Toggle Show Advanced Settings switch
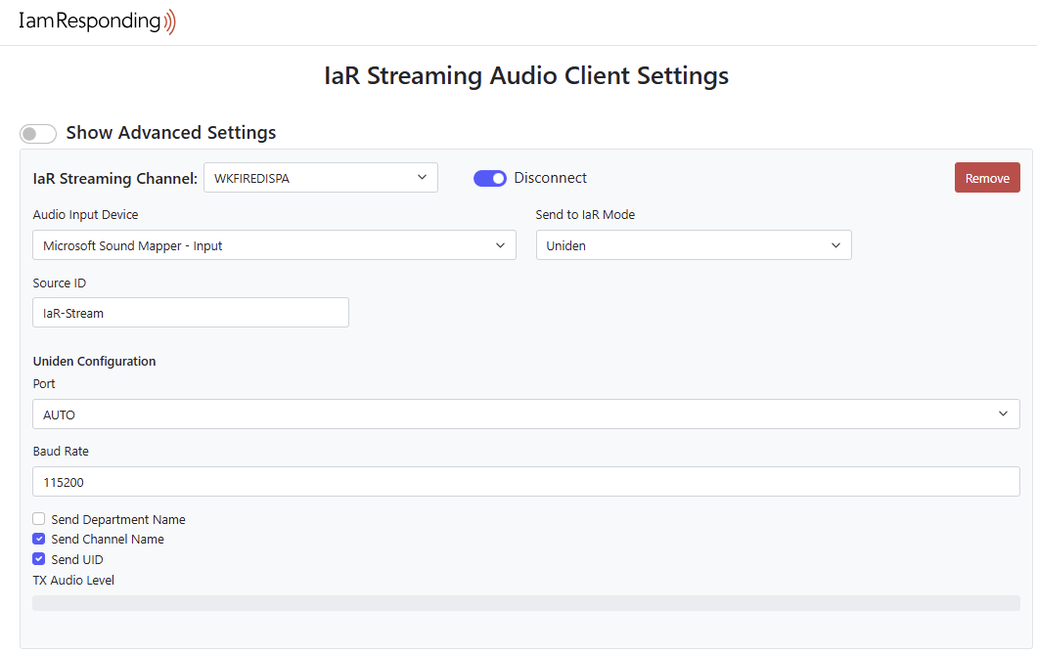Viewport: 1037px width, 654px height. [x=38, y=134]
